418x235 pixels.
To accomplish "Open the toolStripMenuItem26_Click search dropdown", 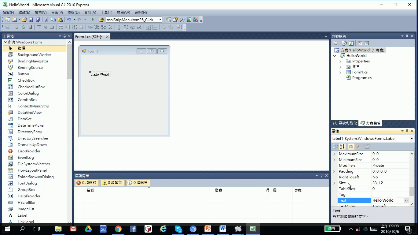I will tap(160, 20).
